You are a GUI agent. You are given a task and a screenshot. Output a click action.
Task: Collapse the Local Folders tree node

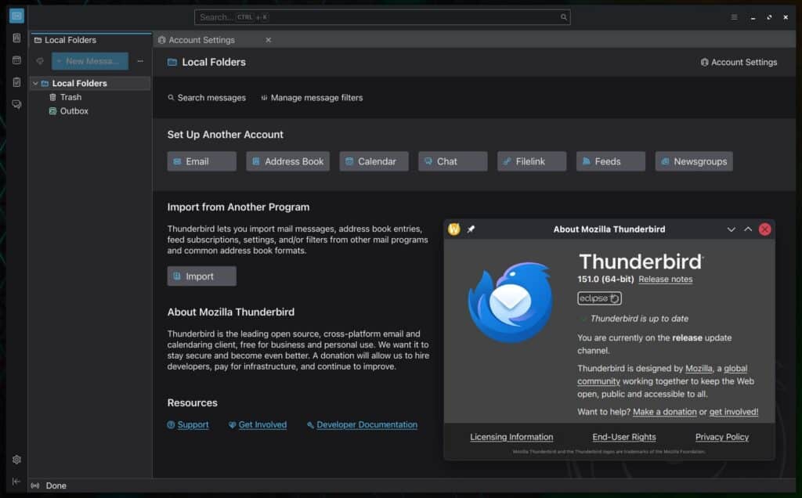pos(35,83)
